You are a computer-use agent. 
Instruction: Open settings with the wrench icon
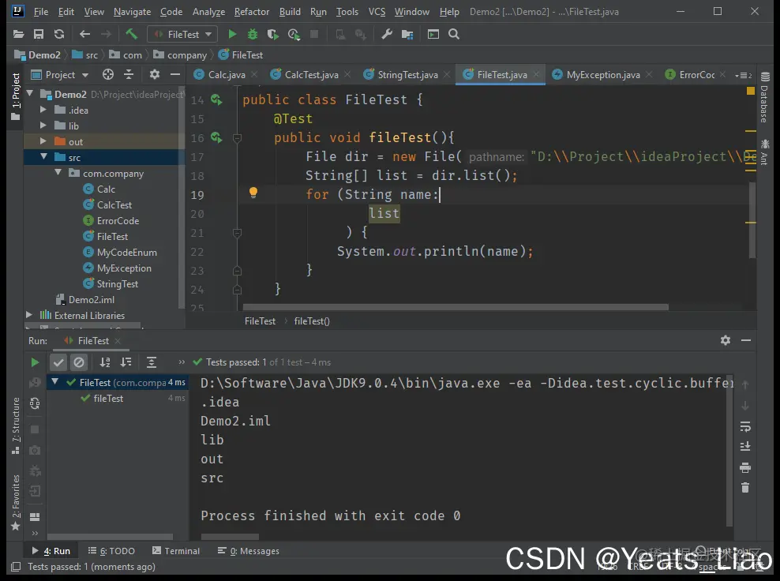[x=387, y=34]
